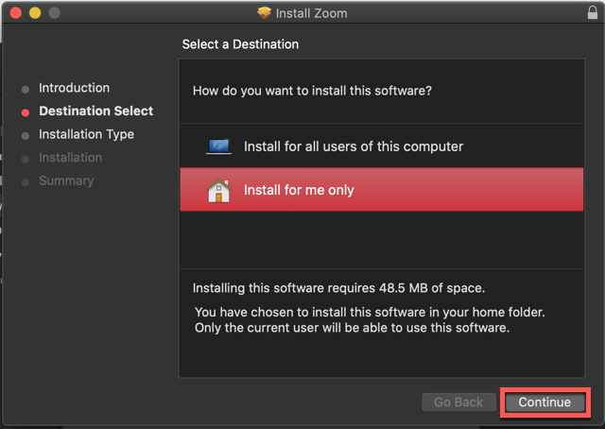Open the Introduction step in the sidebar

[x=74, y=88]
